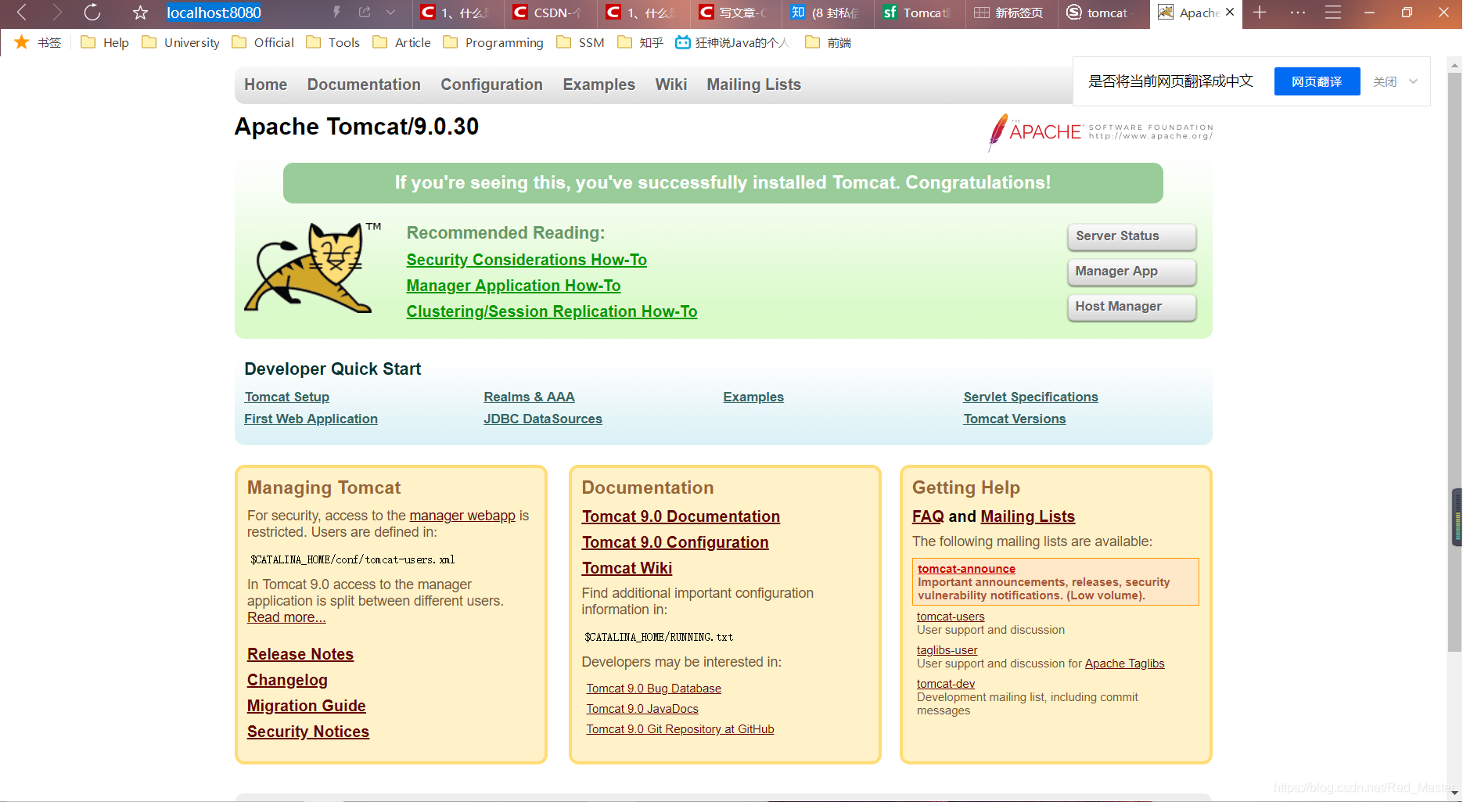Open the 知乎 bookmark folder

640,42
